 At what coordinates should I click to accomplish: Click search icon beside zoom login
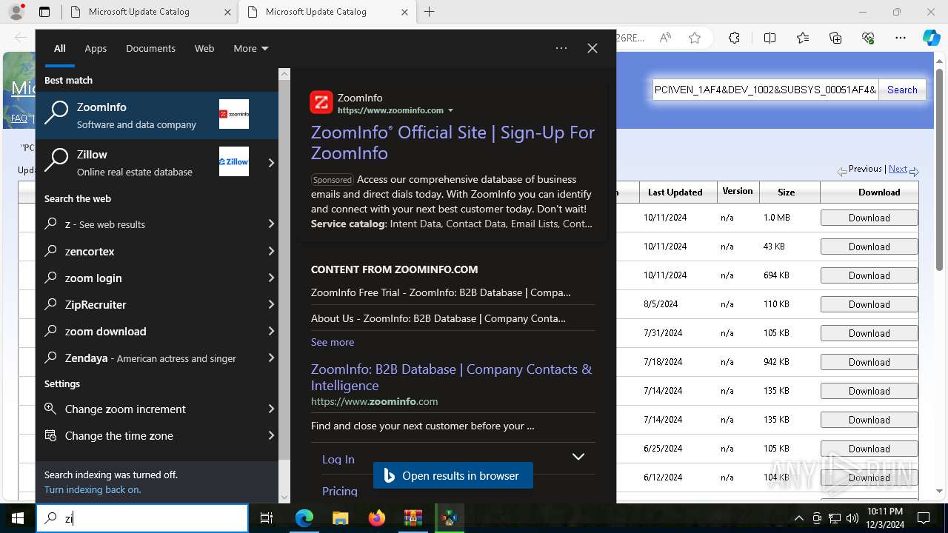(51, 278)
